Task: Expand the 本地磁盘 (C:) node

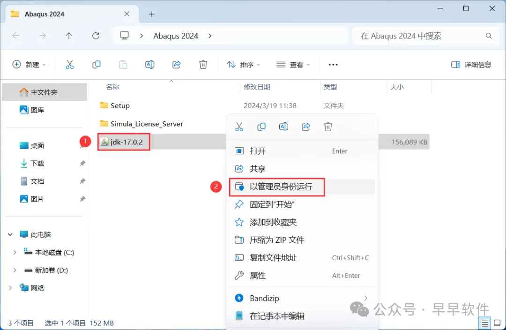Action: (x=15, y=253)
